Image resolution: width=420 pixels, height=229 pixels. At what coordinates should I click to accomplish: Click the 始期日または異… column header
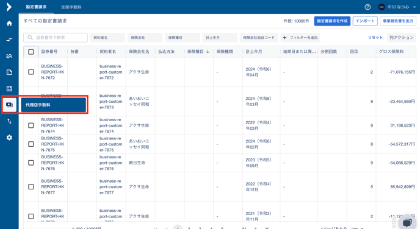pyautogui.click(x=300, y=52)
